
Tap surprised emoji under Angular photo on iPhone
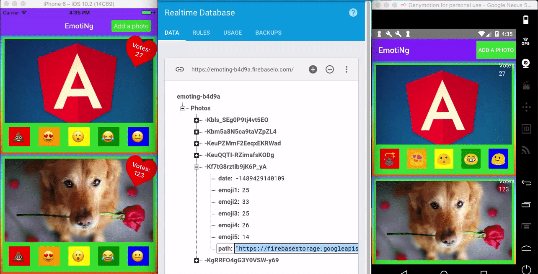click(79, 137)
